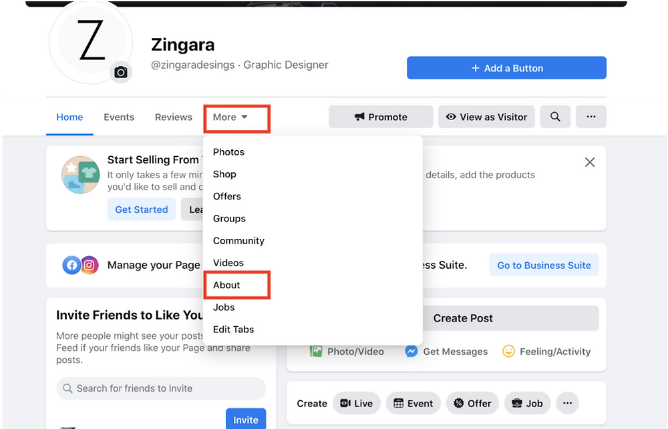Click the Zingara Z profile picture

coord(91,42)
